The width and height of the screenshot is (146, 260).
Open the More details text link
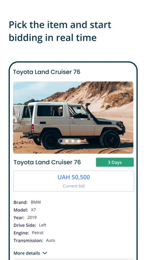[x=27, y=253]
